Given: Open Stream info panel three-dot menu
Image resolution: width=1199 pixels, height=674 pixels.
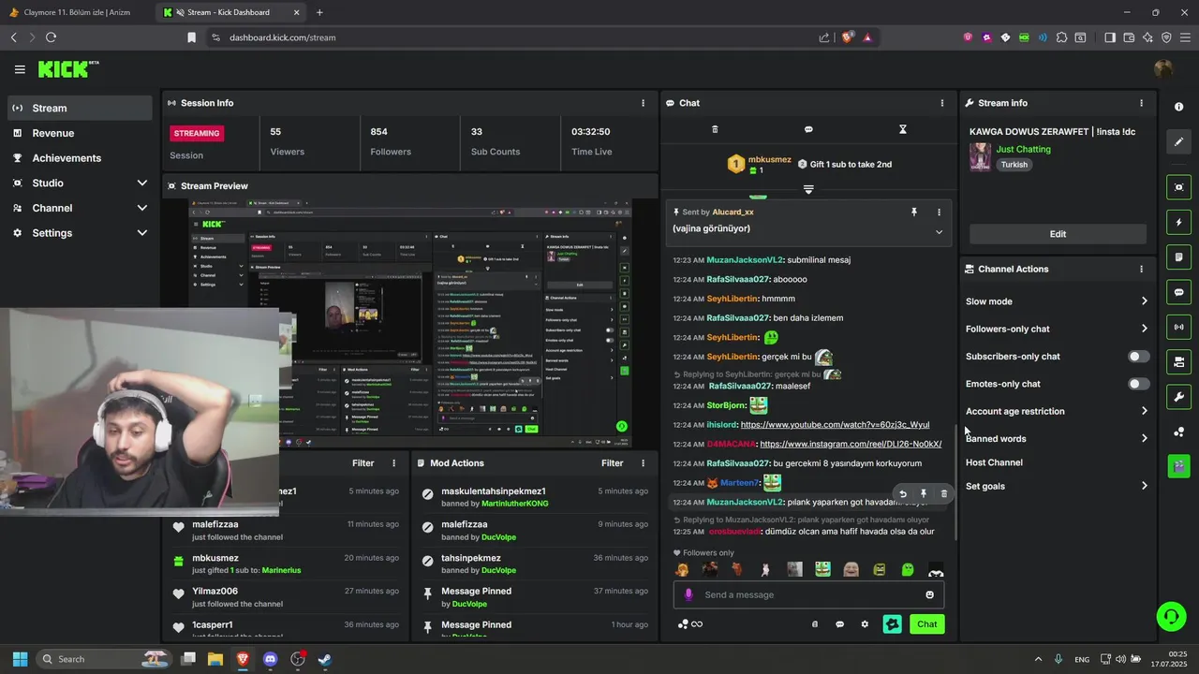Looking at the screenshot, I should 1141,103.
